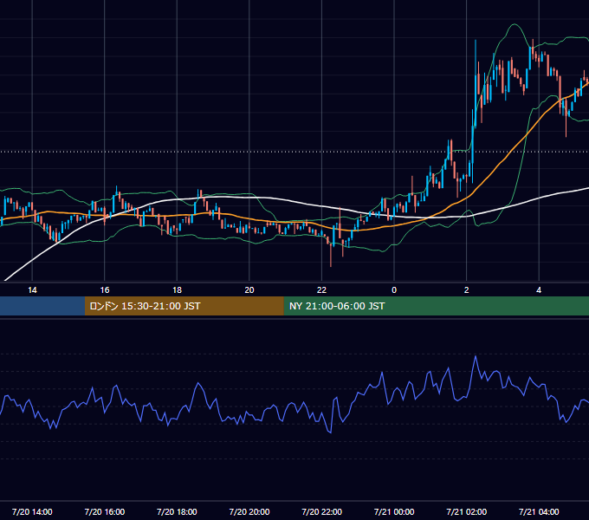Viewport: 589px width, 520px height.
Task: Click the 7/20 14:00 time label
Action: 32,511
